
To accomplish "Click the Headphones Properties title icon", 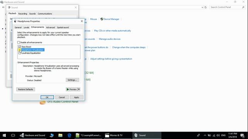I will pyautogui.click(x=15, y=21).
